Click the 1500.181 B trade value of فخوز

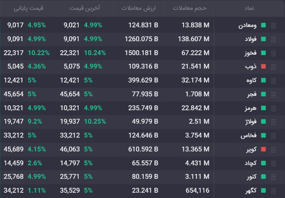141,53
